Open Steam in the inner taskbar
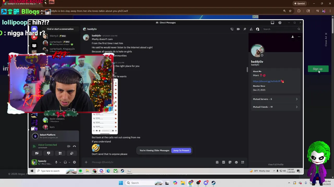334x187 pixels. [x=122, y=171]
